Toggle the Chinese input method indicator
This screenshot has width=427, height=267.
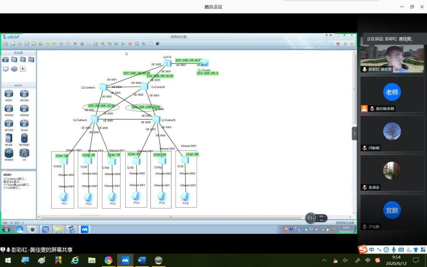pos(368,260)
